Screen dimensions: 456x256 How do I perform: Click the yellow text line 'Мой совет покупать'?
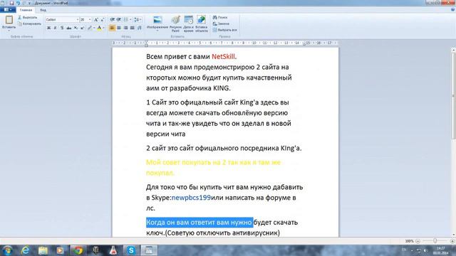tap(213, 162)
